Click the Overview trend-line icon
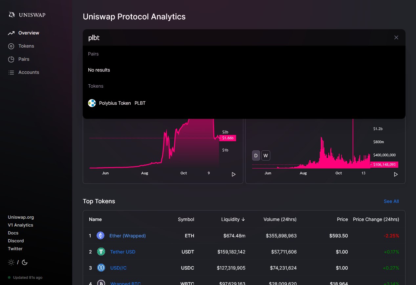Viewport: 416px width, 285px height. click(11, 33)
